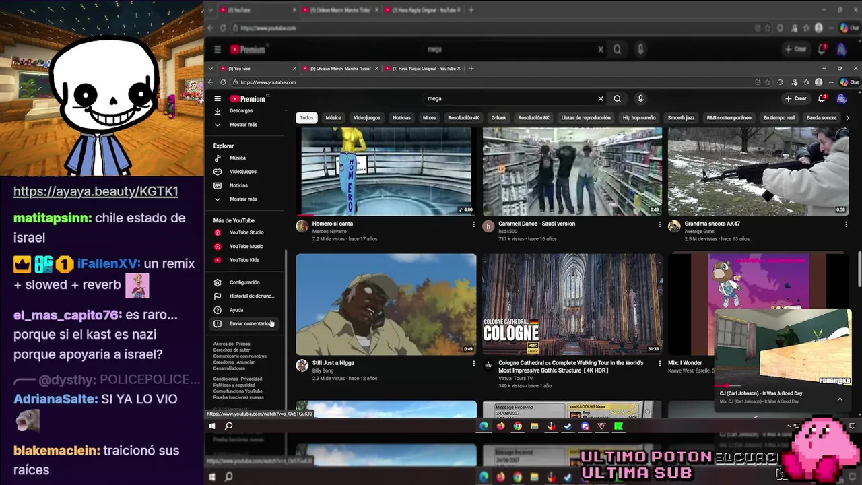
Task: Open the account avatar menu in front window
Action: (841, 98)
